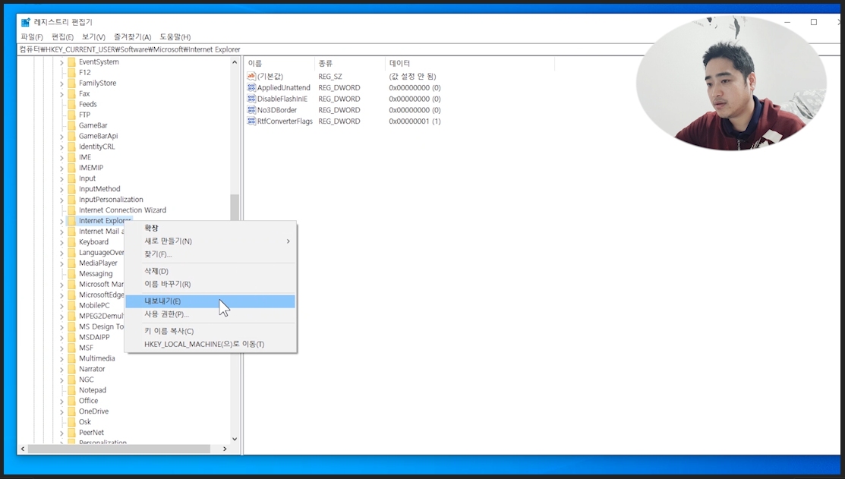Click the horizontal scroll right arrow
845x479 pixels.
(x=225, y=449)
